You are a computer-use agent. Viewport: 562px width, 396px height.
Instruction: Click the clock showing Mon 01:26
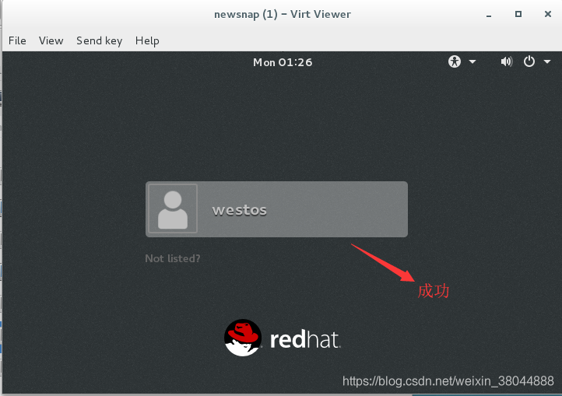283,62
